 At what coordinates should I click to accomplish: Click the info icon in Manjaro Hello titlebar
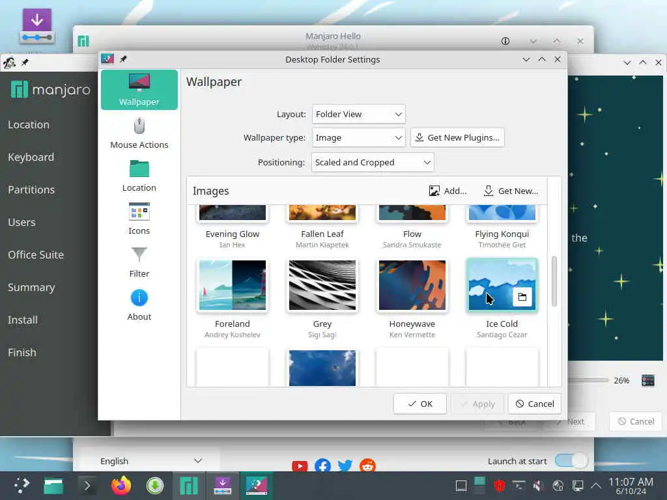(505, 41)
